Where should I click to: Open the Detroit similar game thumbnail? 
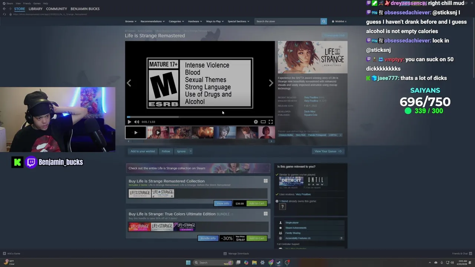coord(291,181)
